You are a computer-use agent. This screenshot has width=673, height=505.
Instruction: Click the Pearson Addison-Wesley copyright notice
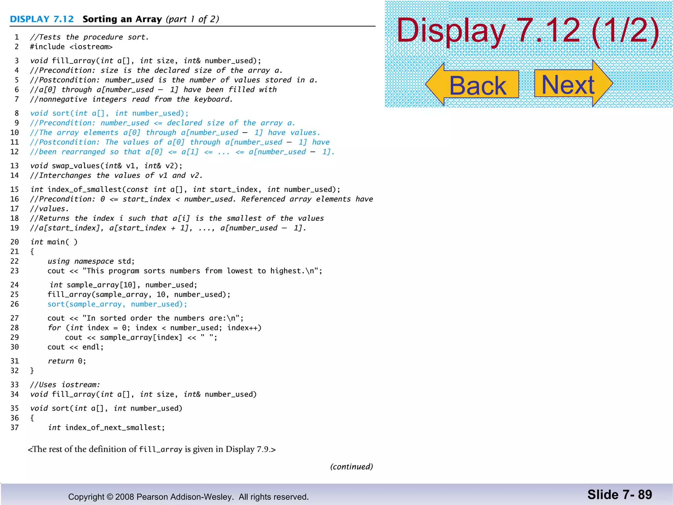point(188,497)
